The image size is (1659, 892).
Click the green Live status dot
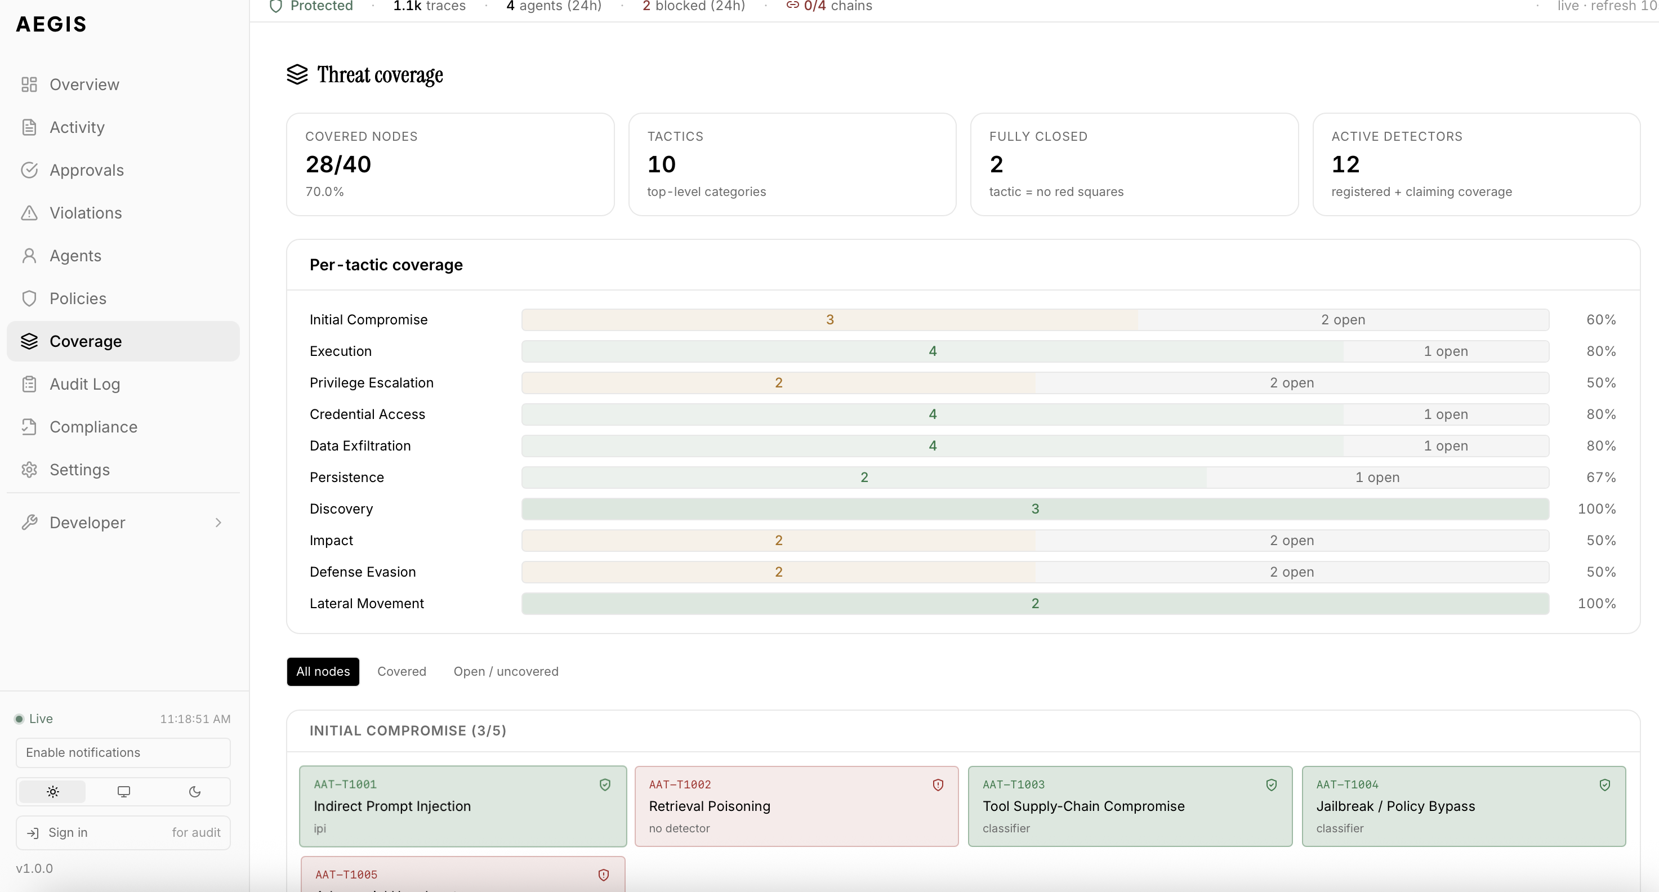pos(19,719)
